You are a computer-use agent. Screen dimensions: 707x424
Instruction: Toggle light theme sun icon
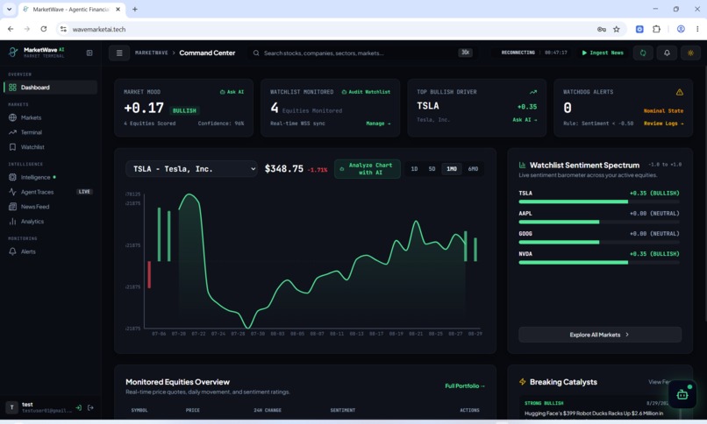pos(690,53)
